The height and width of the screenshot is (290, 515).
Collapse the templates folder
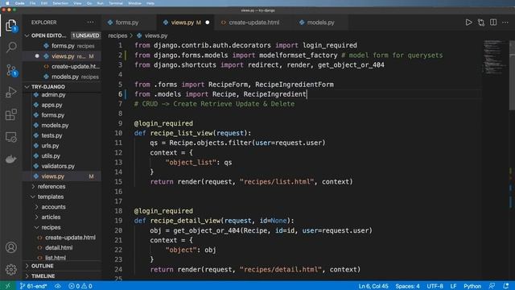pos(51,197)
